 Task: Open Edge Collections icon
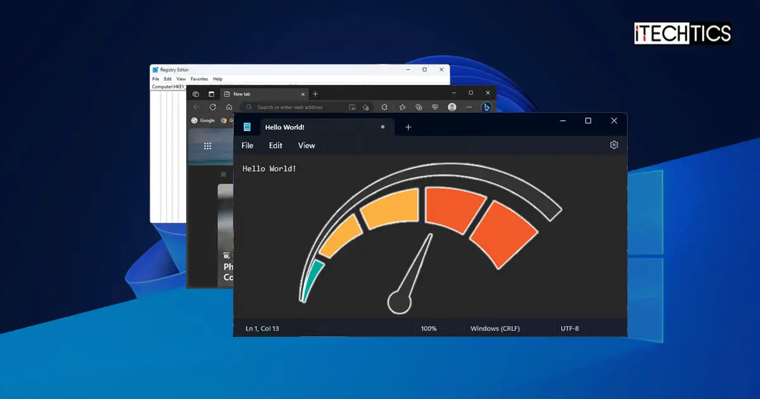[x=418, y=106]
